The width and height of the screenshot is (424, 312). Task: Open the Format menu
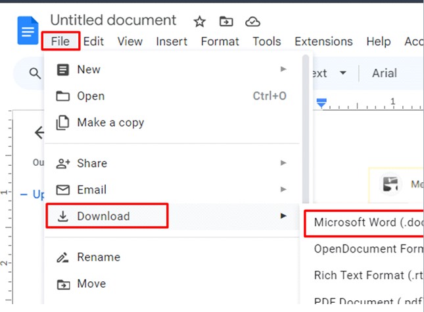coord(220,41)
